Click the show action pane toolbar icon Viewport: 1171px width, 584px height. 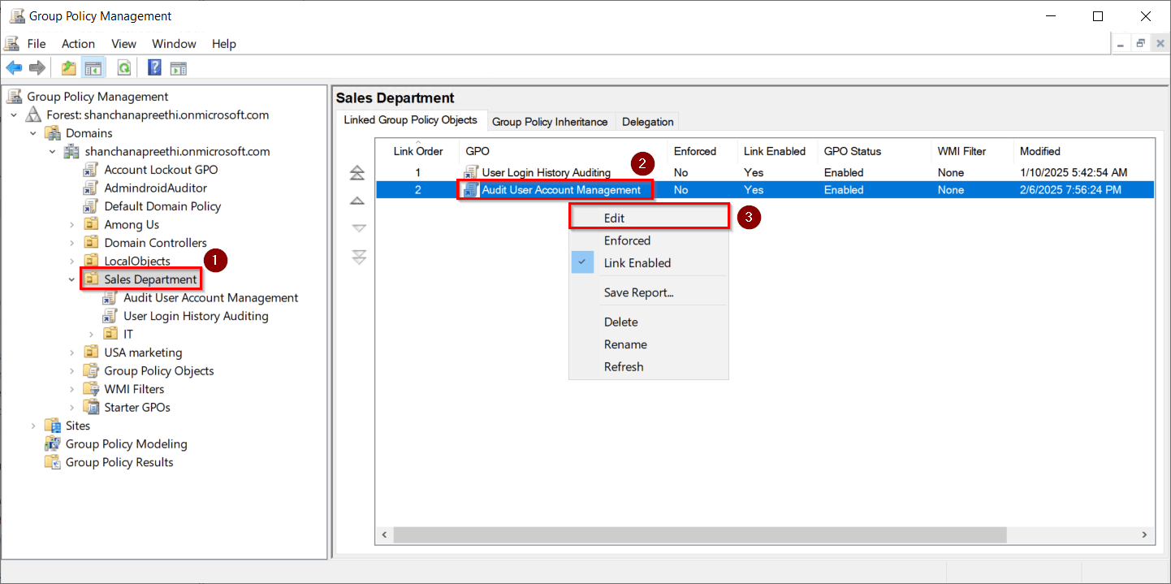pyautogui.click(x=179, y=67)
